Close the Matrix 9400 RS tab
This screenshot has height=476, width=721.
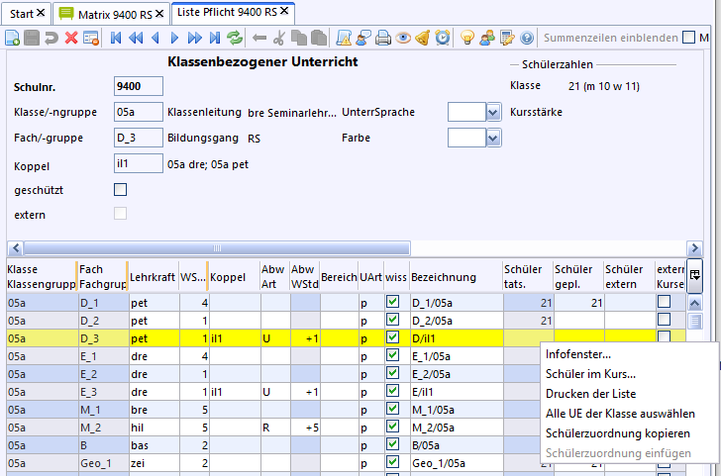(x=159, y=14)
